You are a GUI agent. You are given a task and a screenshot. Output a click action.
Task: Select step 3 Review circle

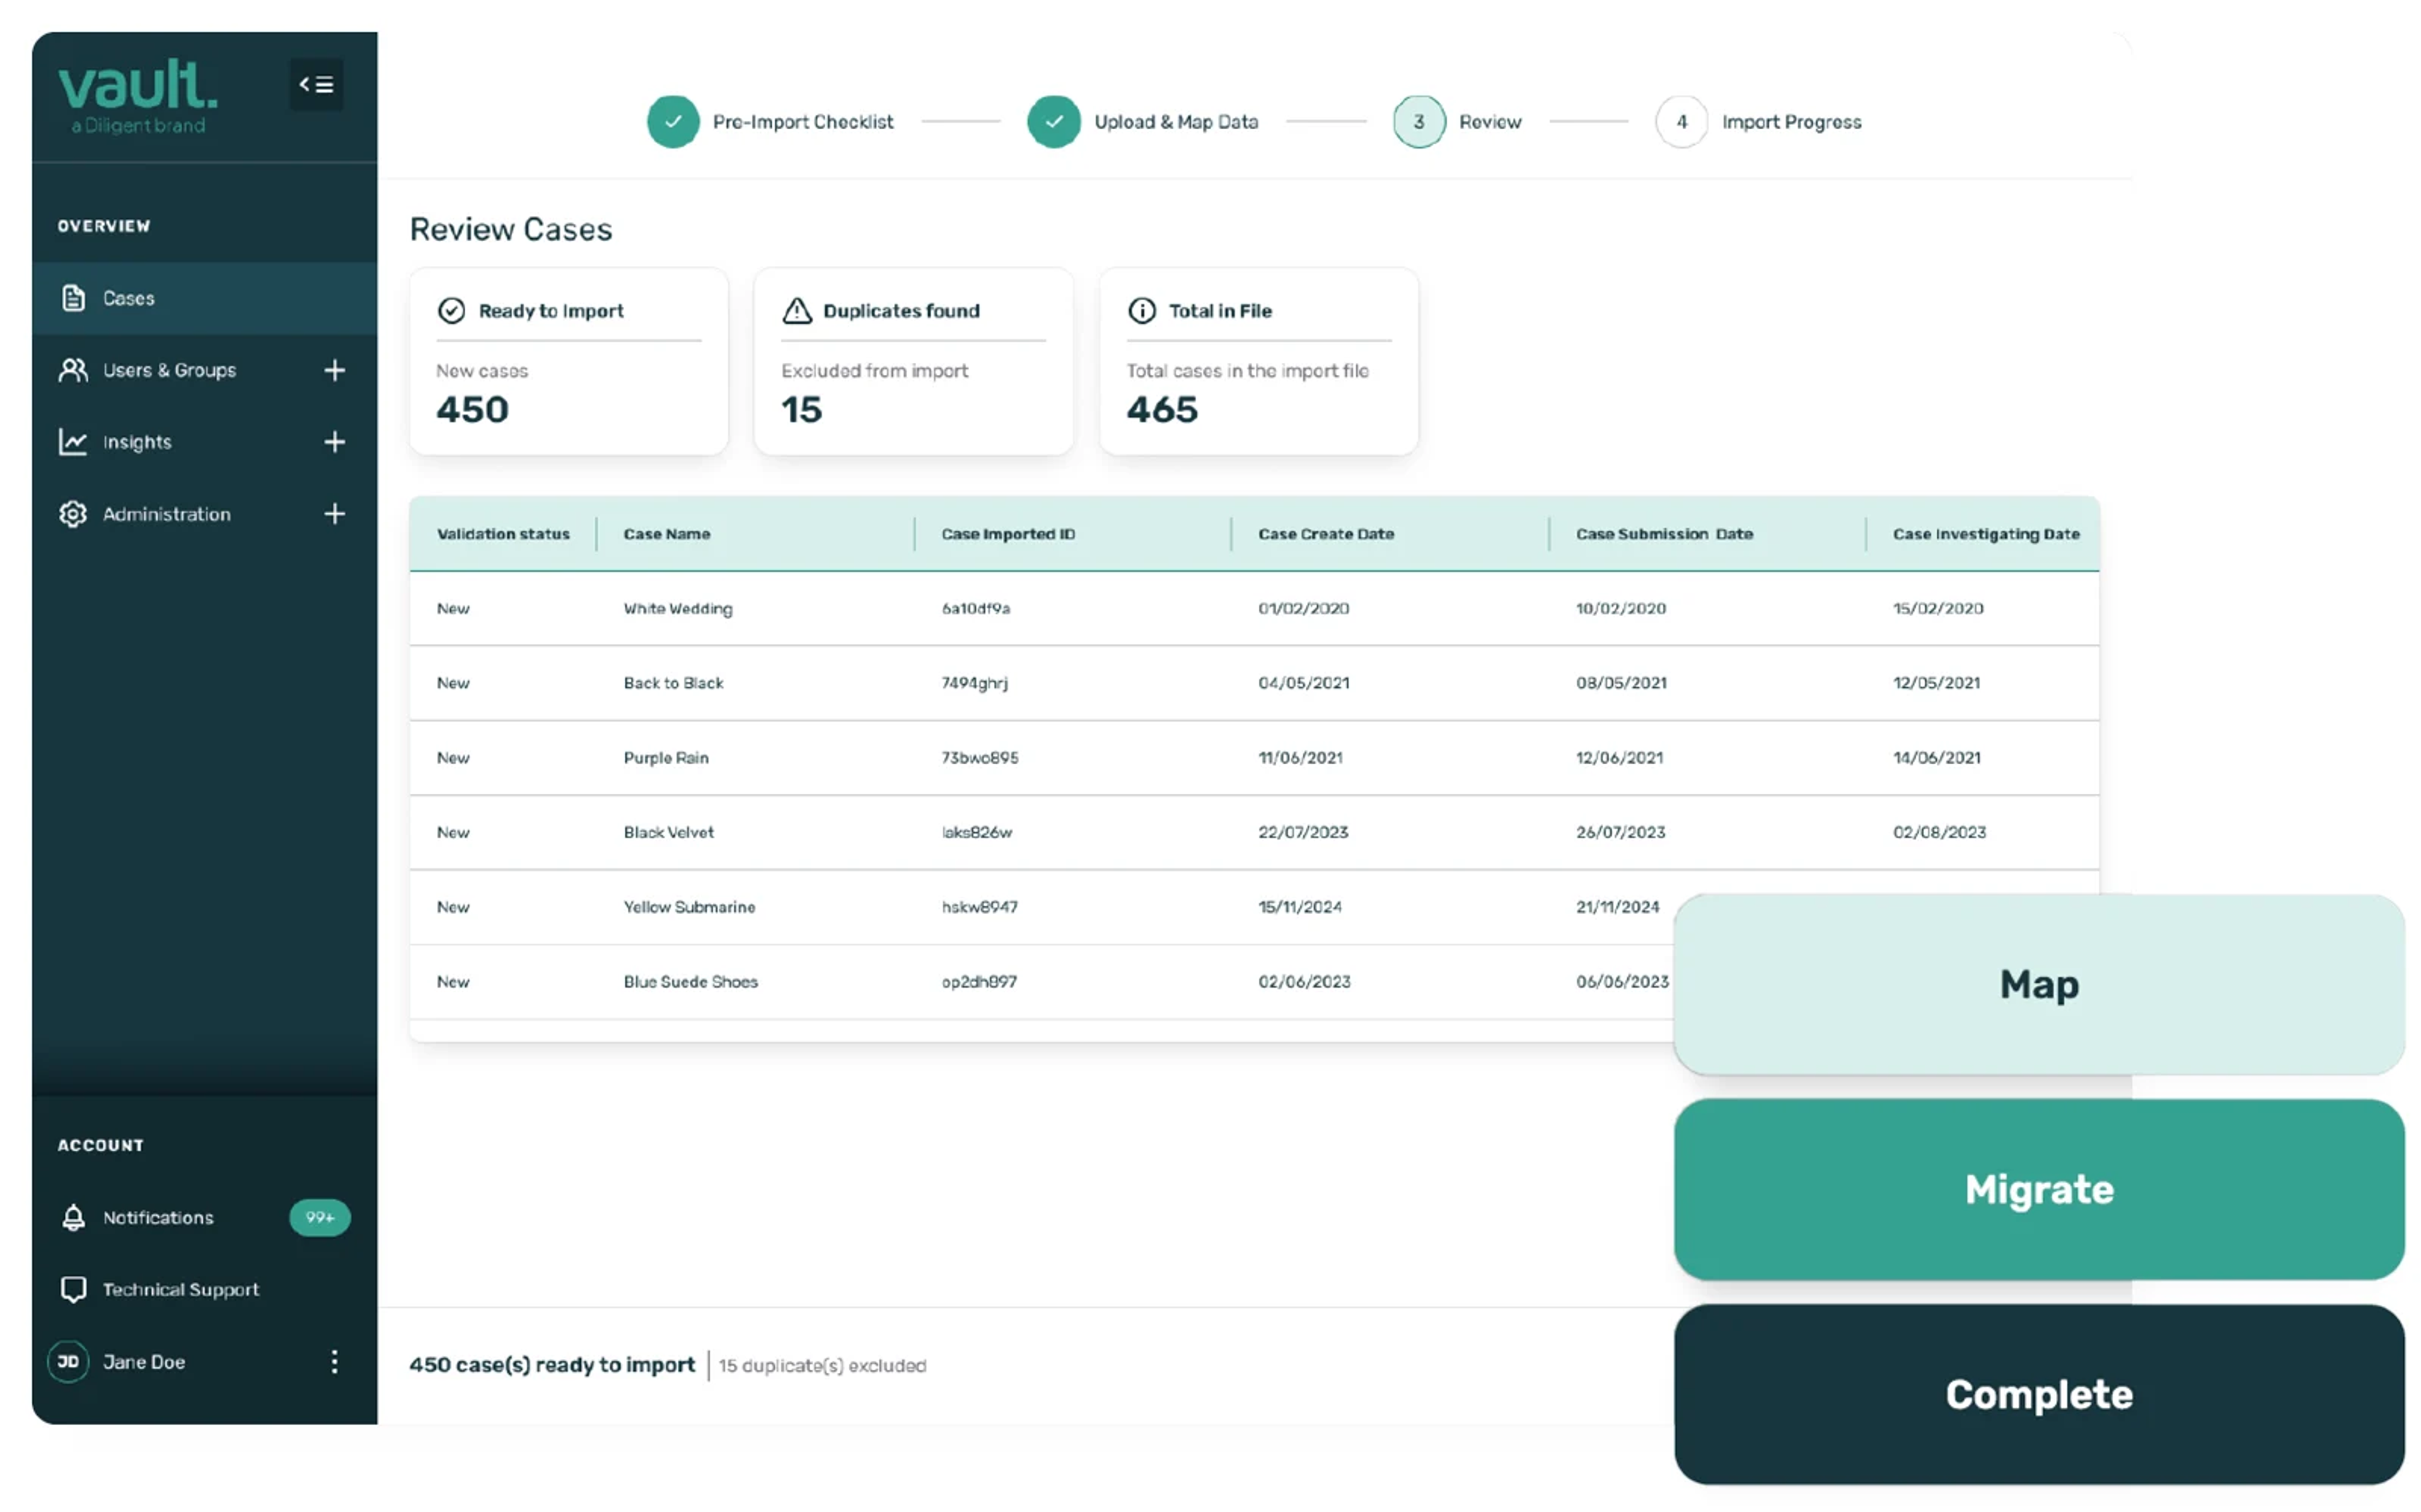(1419, 122)
